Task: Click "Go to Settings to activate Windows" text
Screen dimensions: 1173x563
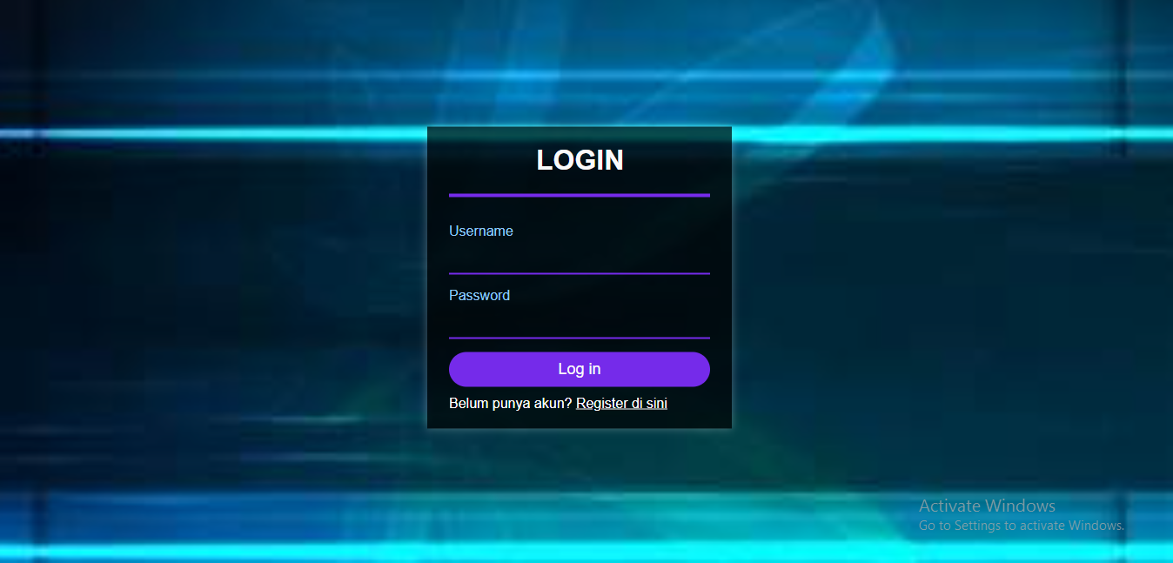Action: click(1022, 526)
